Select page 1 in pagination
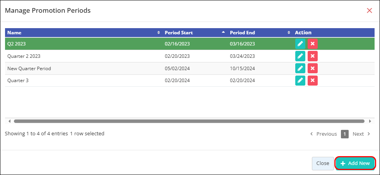This screenshot has width=380, height=175. [x=344, y=134]
